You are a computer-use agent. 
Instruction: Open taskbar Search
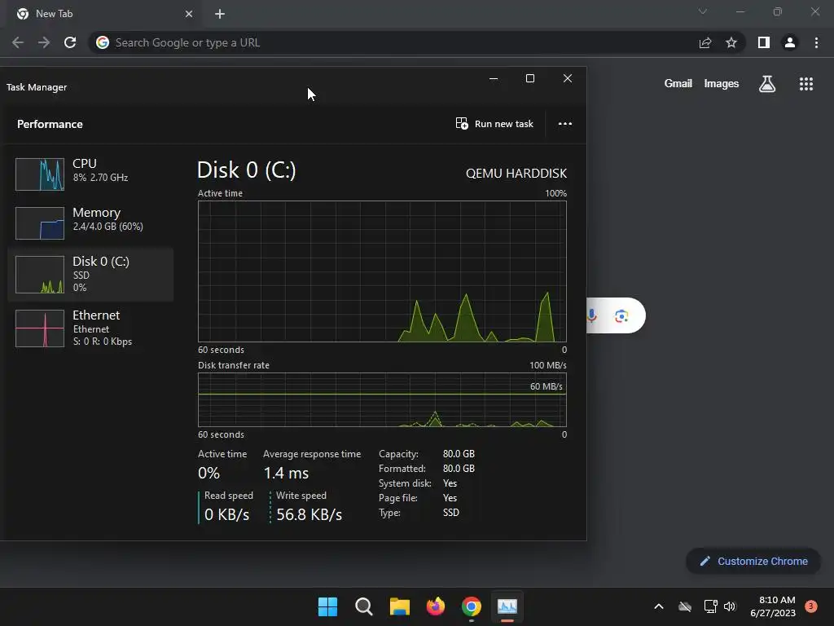(364, 606)
